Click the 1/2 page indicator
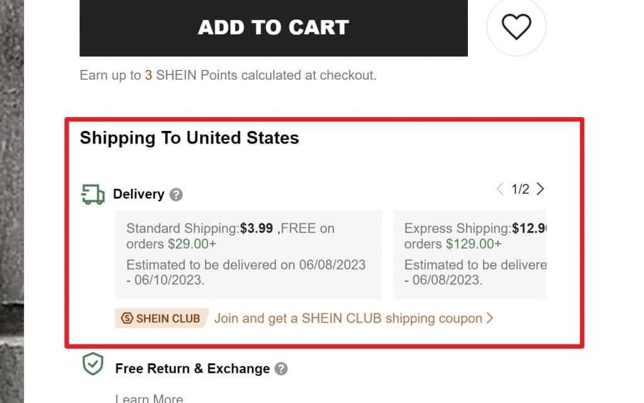Image resolution: width=644 pixels, height=403 pixels. tap(520, 188)
